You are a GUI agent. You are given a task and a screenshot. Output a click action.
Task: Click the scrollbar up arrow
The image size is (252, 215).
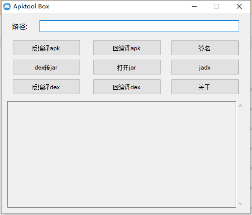(240, 106)
